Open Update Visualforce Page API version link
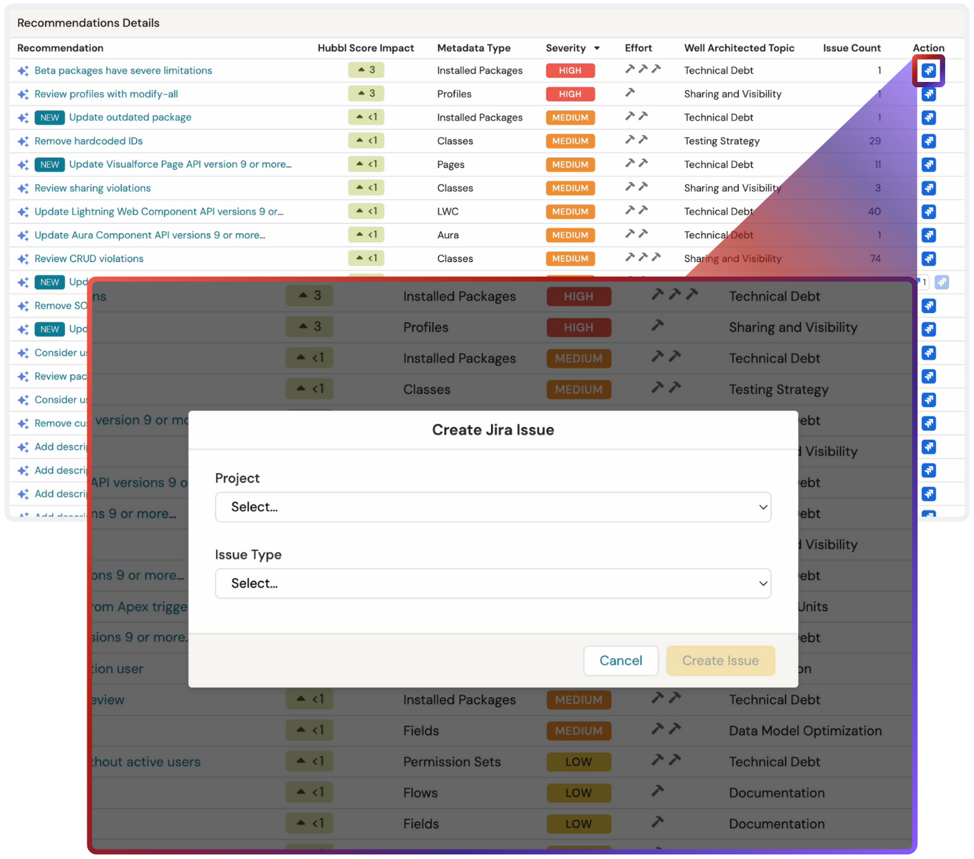Screen dimensions: 974x859 [180, 165]
